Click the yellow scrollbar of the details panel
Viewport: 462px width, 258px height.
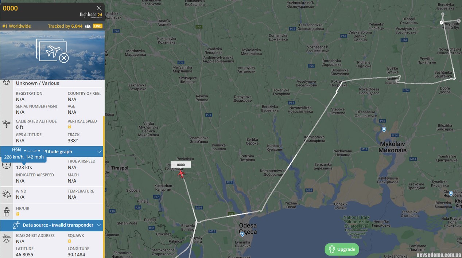[104, 187]
